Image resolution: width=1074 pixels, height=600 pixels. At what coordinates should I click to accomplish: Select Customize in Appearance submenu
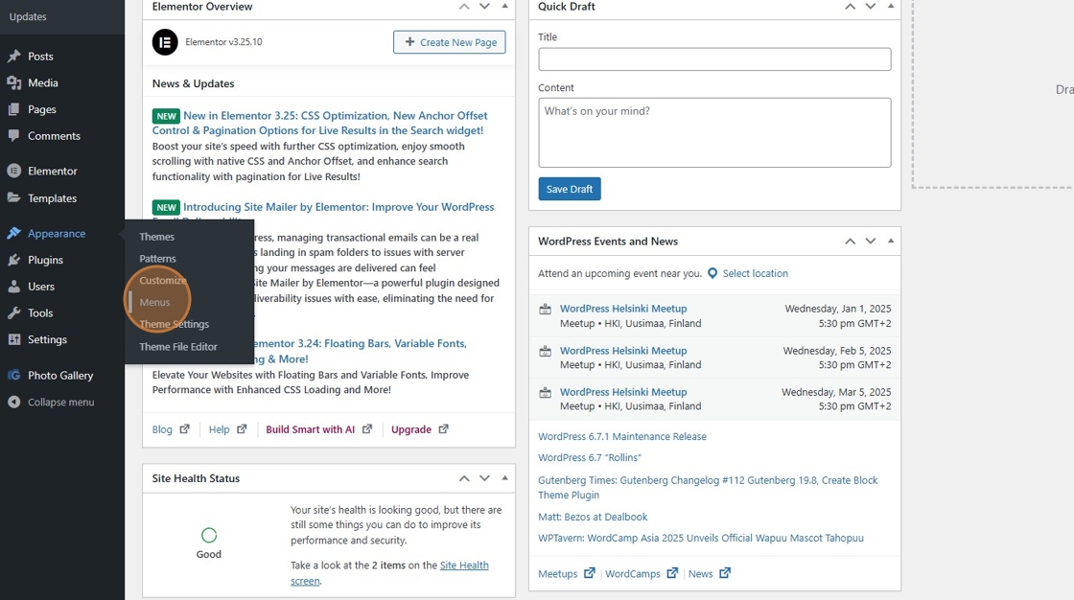click(163, 281)
